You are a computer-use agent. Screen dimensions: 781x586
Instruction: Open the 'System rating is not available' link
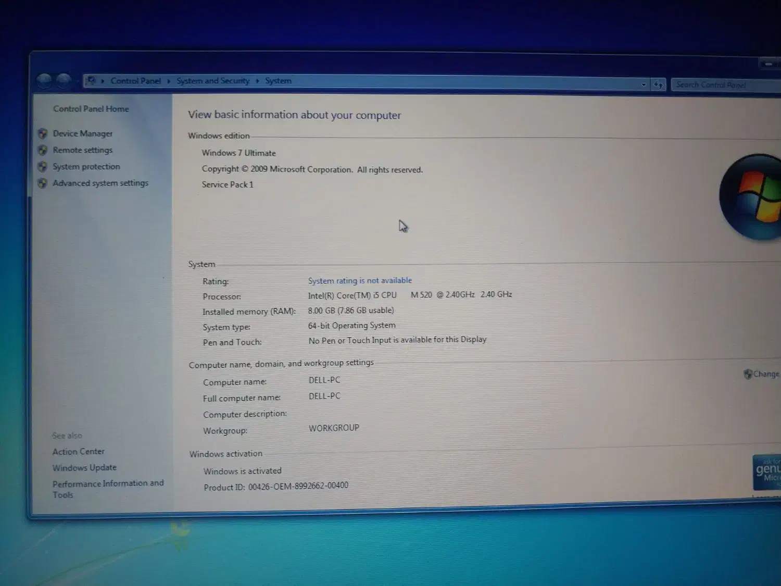pos(359,281)
